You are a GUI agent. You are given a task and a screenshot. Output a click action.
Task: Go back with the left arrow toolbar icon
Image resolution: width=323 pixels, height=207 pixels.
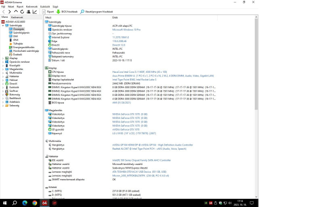click(x=4, y=12)
